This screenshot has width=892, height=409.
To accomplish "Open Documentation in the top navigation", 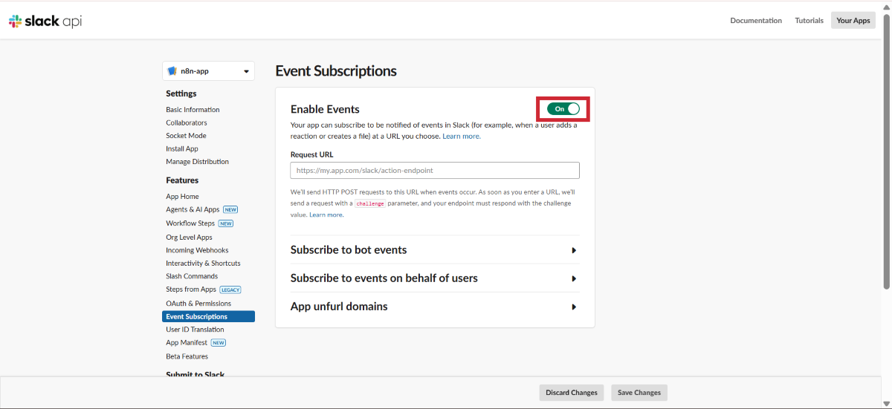I will [756, 21].
